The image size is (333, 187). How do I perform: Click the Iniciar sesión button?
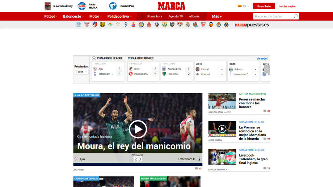click(288, 6)
